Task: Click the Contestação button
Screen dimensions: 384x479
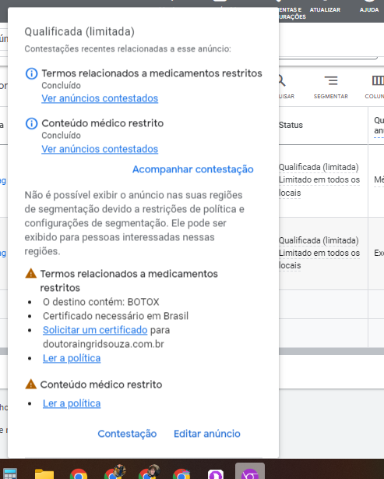Action: [127, 434]
